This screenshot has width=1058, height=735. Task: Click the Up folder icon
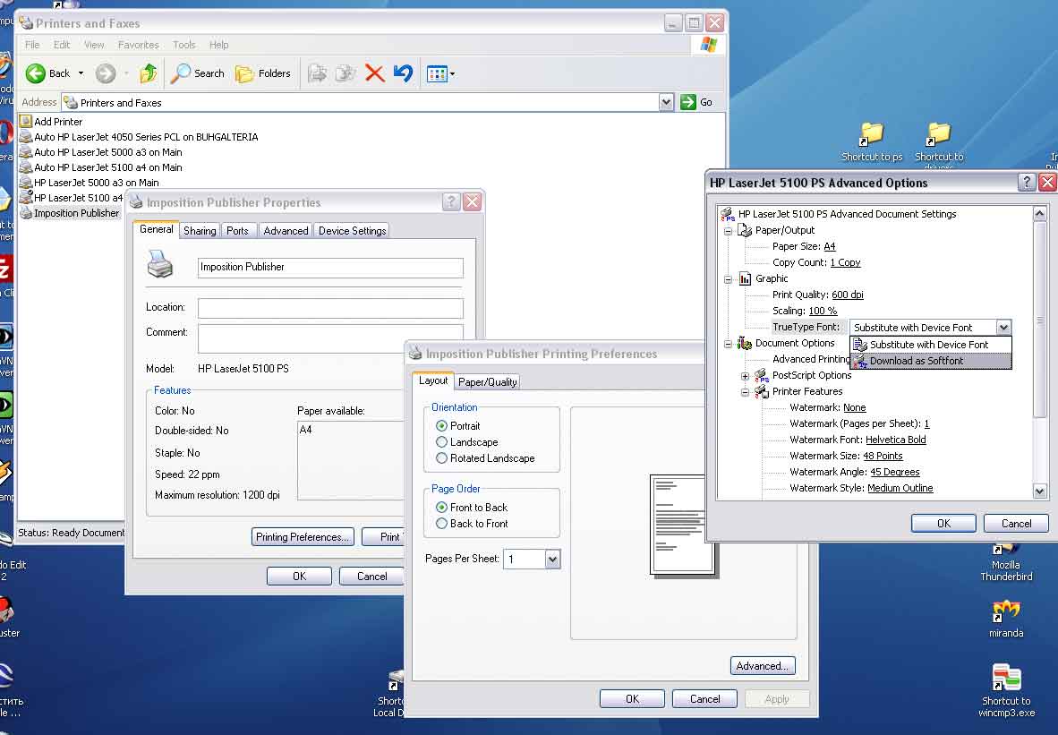(148, 73)
